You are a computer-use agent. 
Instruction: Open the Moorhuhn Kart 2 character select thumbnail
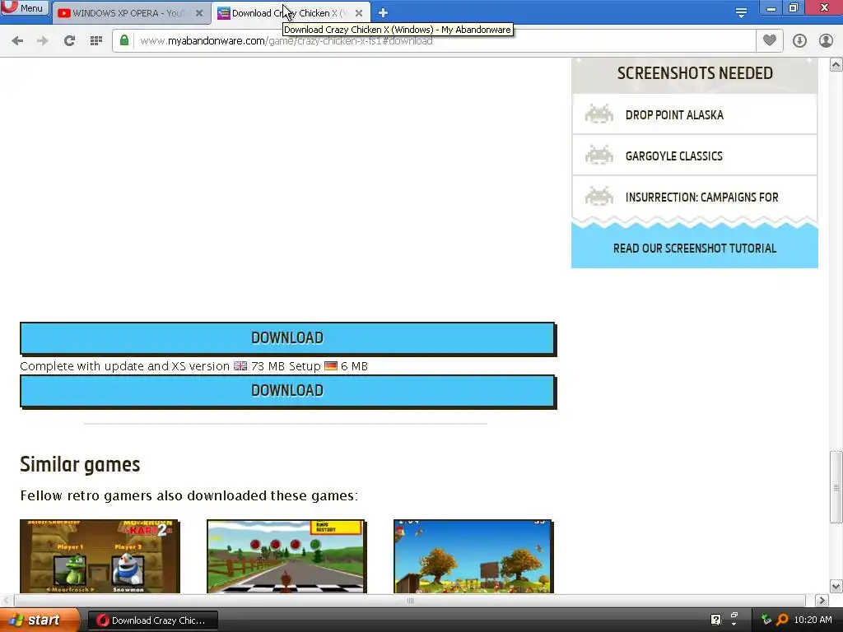100,556
